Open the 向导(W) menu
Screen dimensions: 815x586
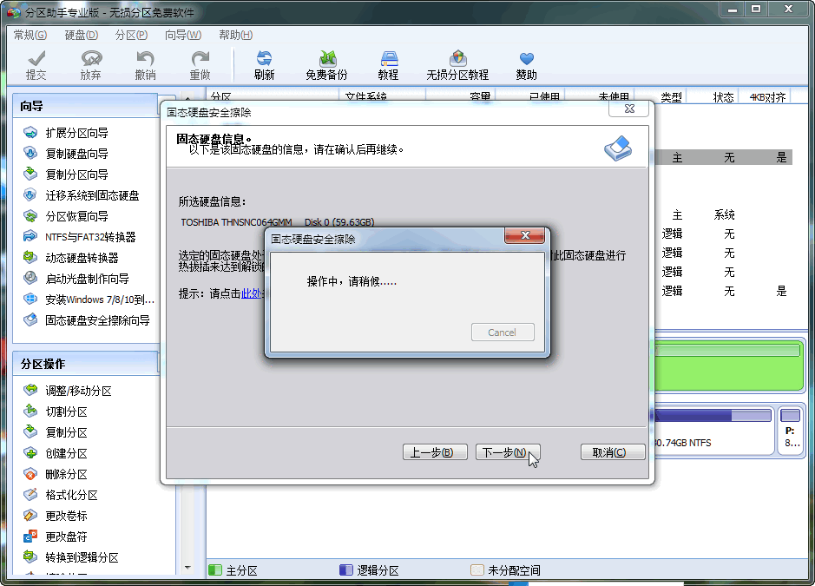pos(183,35)
